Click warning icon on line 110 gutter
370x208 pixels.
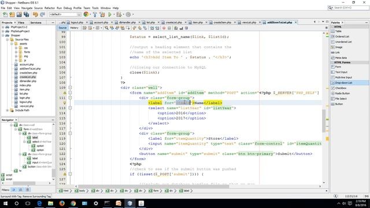pos(64,92)
